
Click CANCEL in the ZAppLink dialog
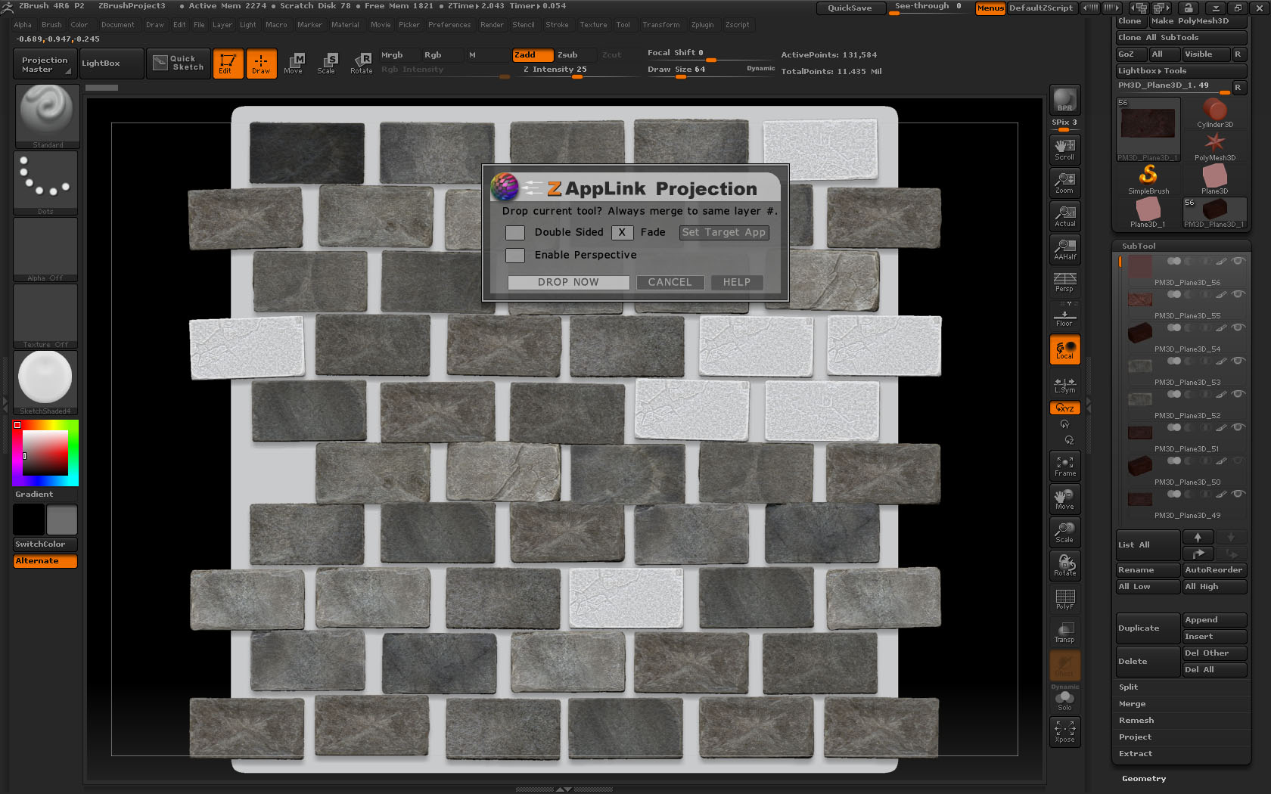[670, 282]
